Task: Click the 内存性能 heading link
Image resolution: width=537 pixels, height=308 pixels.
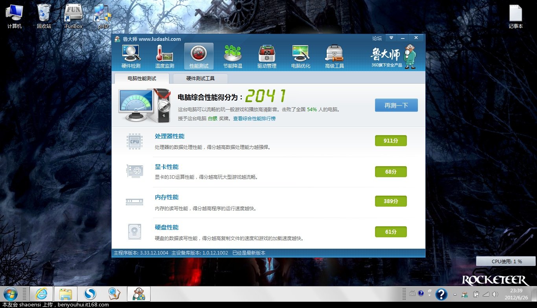Action: pos(167,197)
